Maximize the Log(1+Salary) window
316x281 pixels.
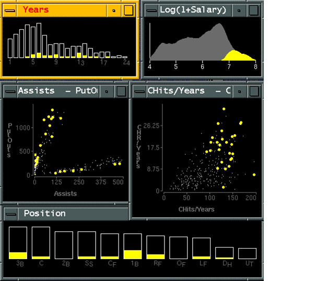coord(253,10)
